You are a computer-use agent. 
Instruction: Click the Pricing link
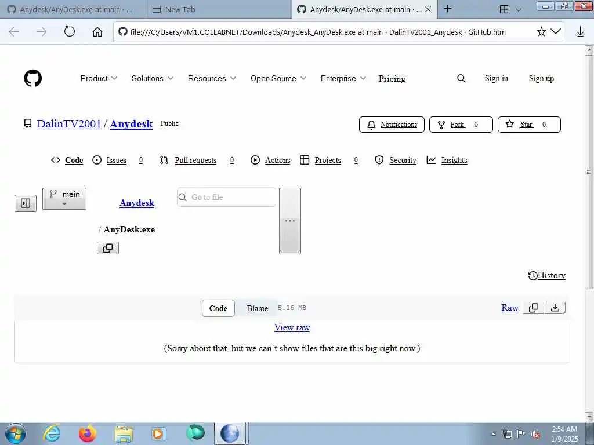tap(392, 78)
